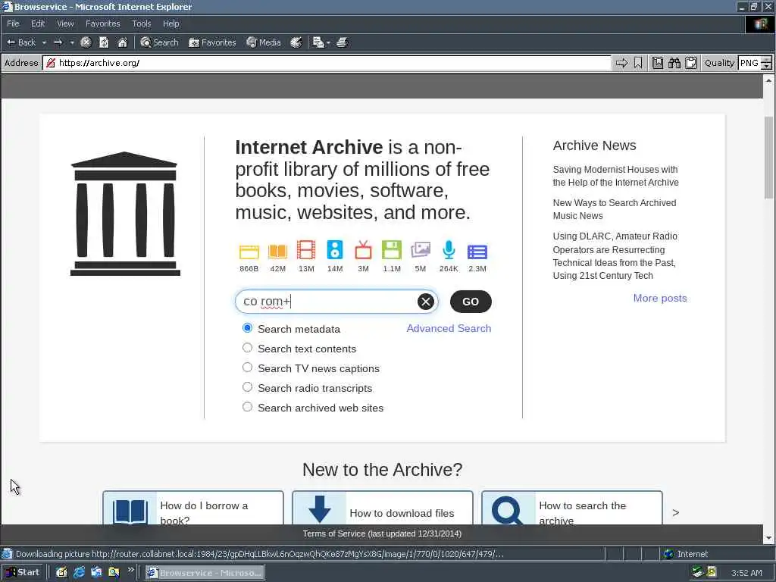Select Search radio transcripts option
This screenshot has width=776, height=582.
tap(248, 387)
